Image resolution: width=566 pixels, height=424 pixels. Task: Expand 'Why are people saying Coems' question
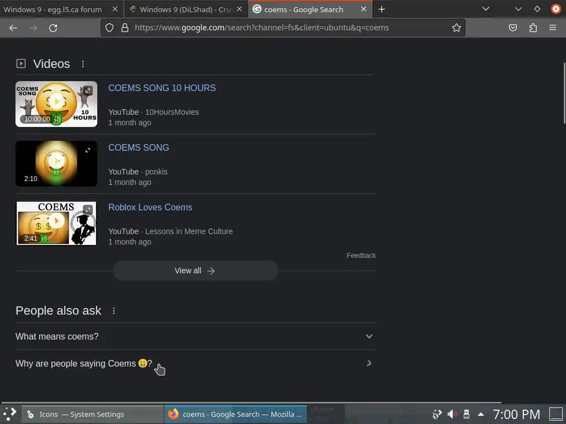(x=196, y=363)
